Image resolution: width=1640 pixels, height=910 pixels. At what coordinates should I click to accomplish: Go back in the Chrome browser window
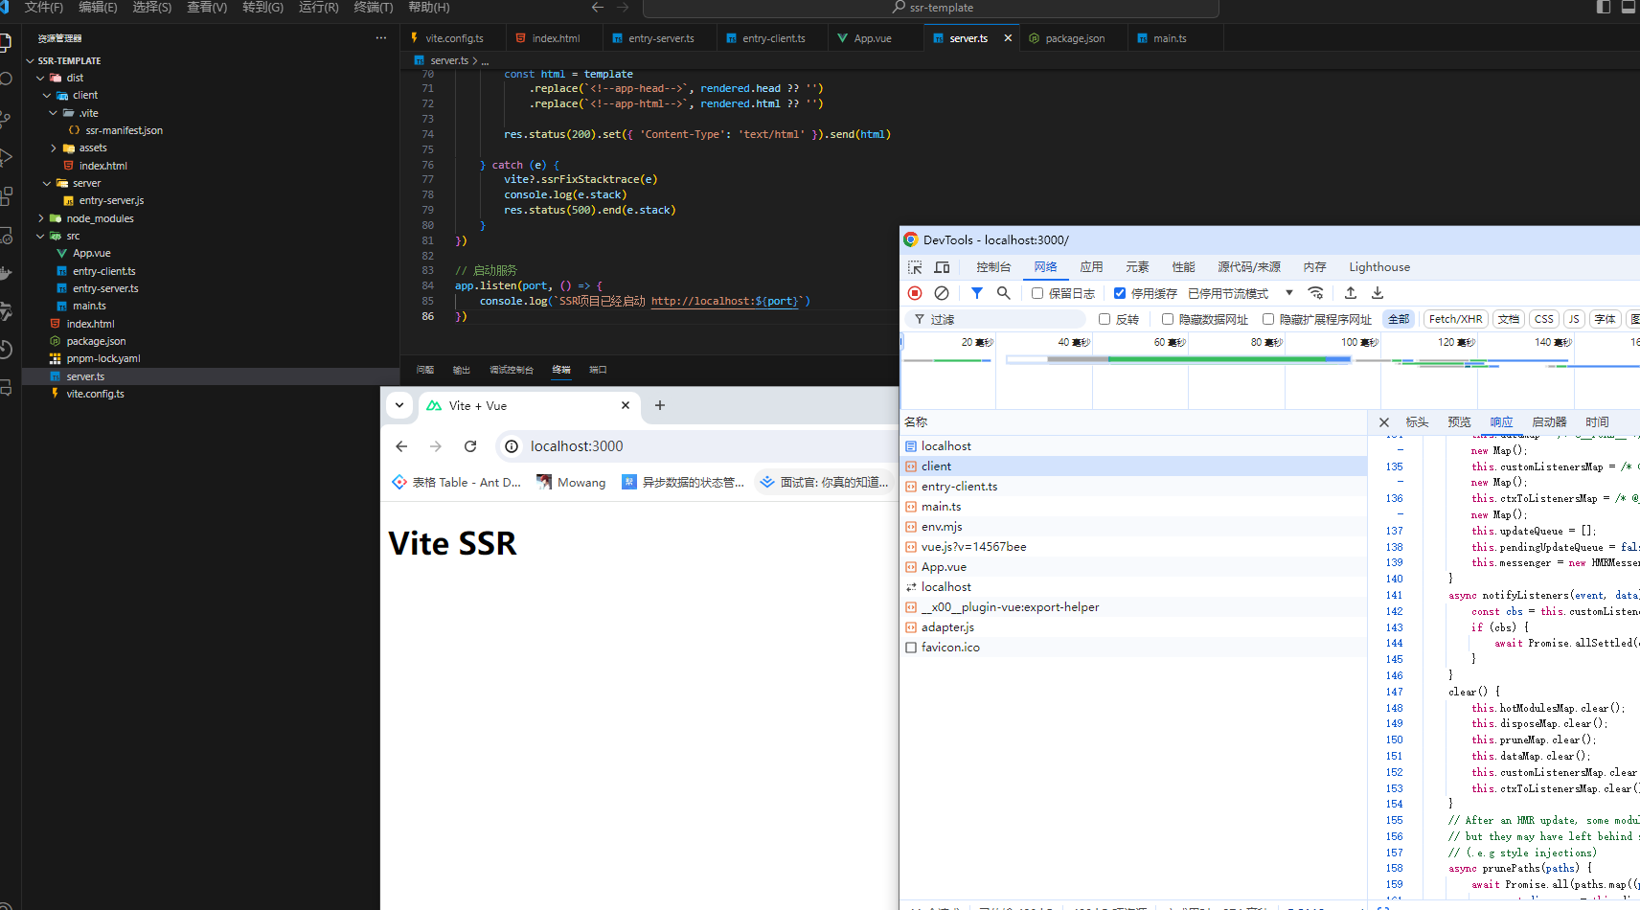[x=401, y=446]
